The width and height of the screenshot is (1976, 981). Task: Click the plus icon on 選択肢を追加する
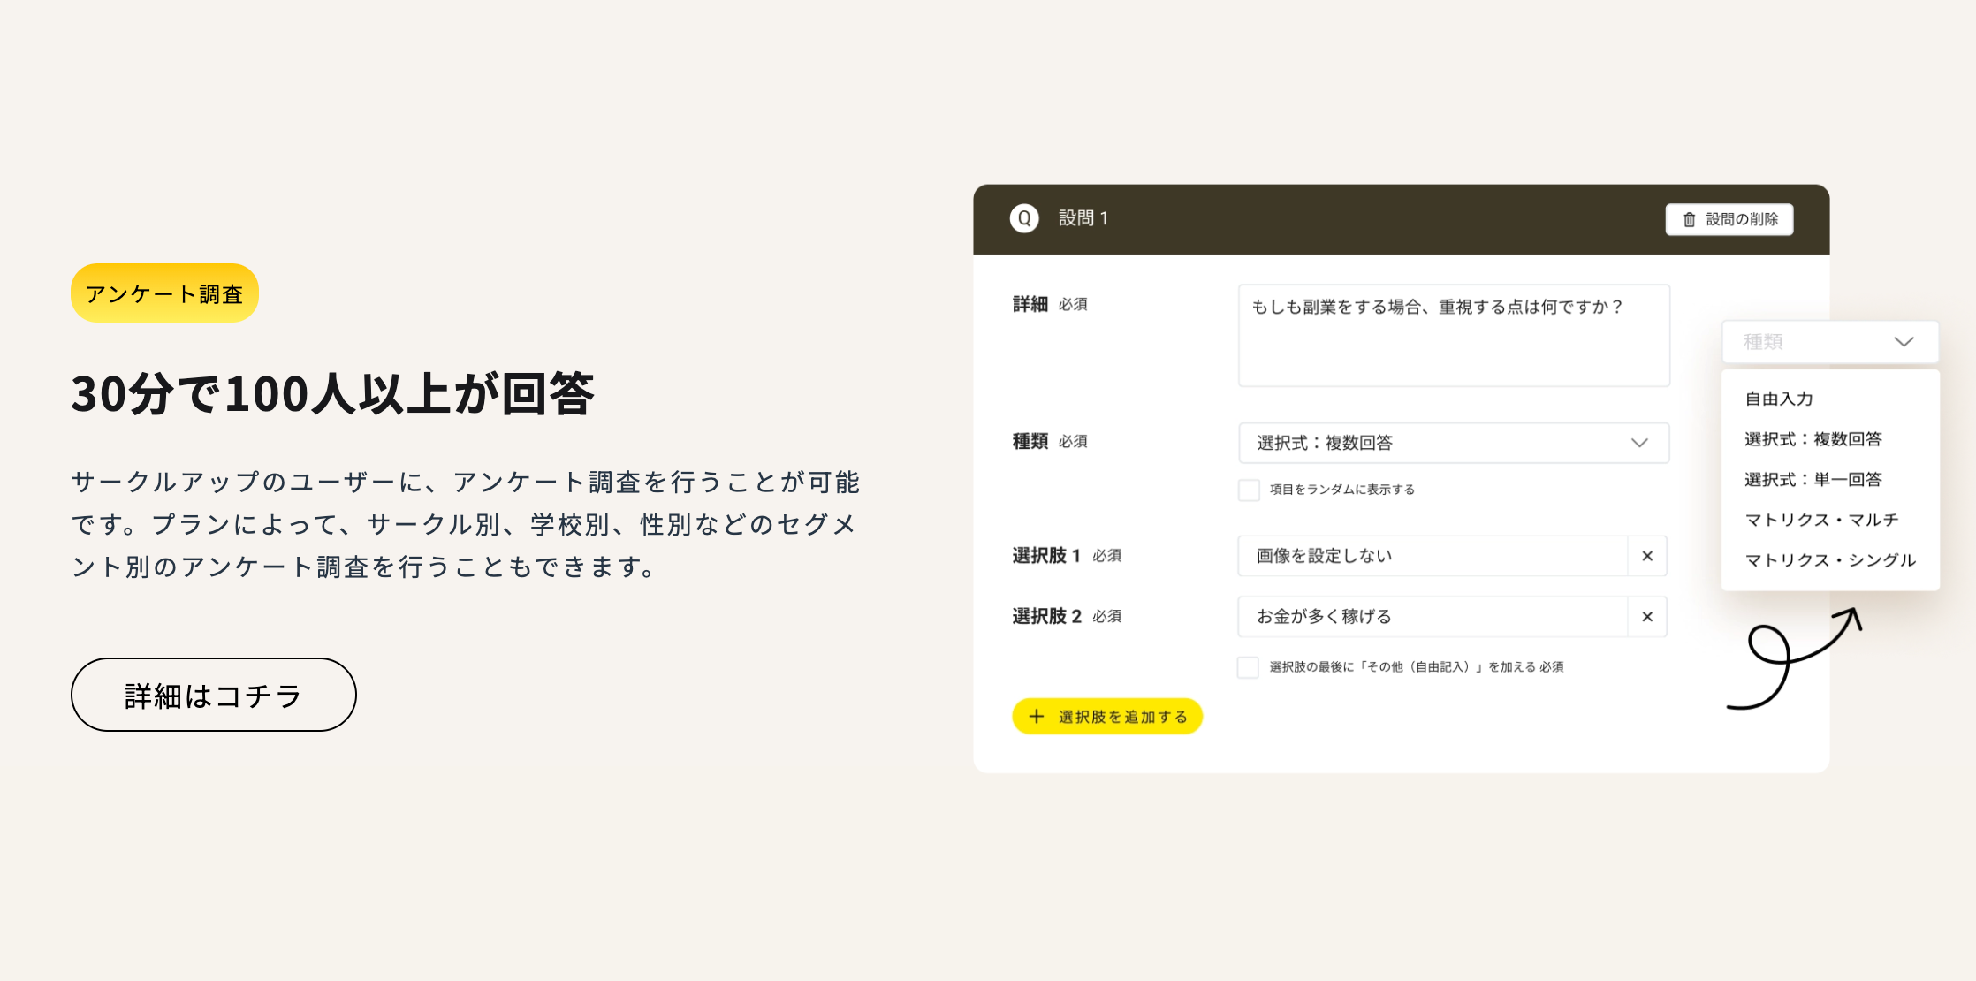pos(1037,717)
